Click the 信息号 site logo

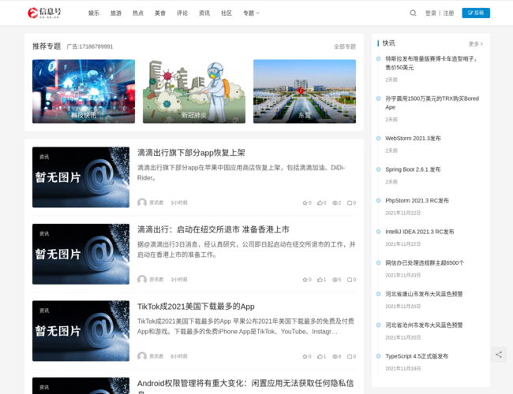(x=44, y=13)
